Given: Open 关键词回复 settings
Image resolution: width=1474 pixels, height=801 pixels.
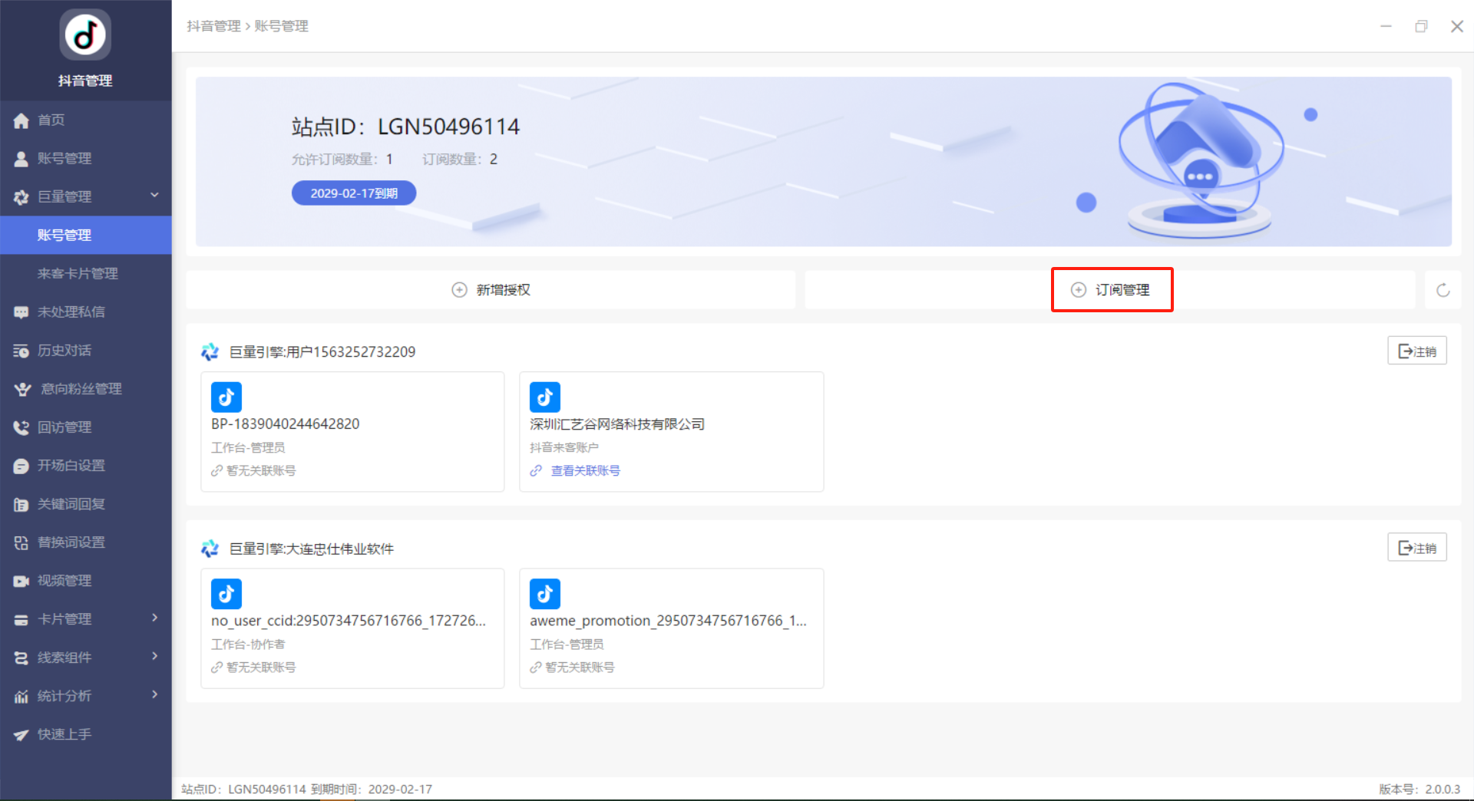Looking at the screenshot, I should pyautogui.click(x=71, y=504).
